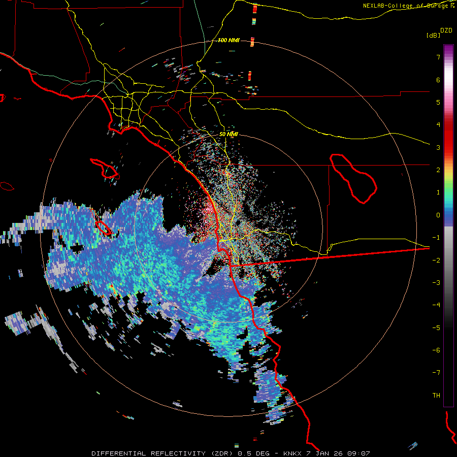Click the -1 value on color scale
Screen dimensions: 457x457
(x=436, y=238)
